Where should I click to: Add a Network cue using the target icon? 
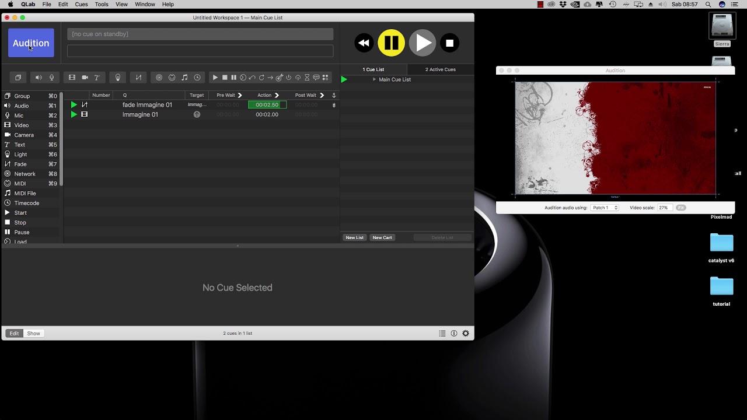(x=159, y=78)
